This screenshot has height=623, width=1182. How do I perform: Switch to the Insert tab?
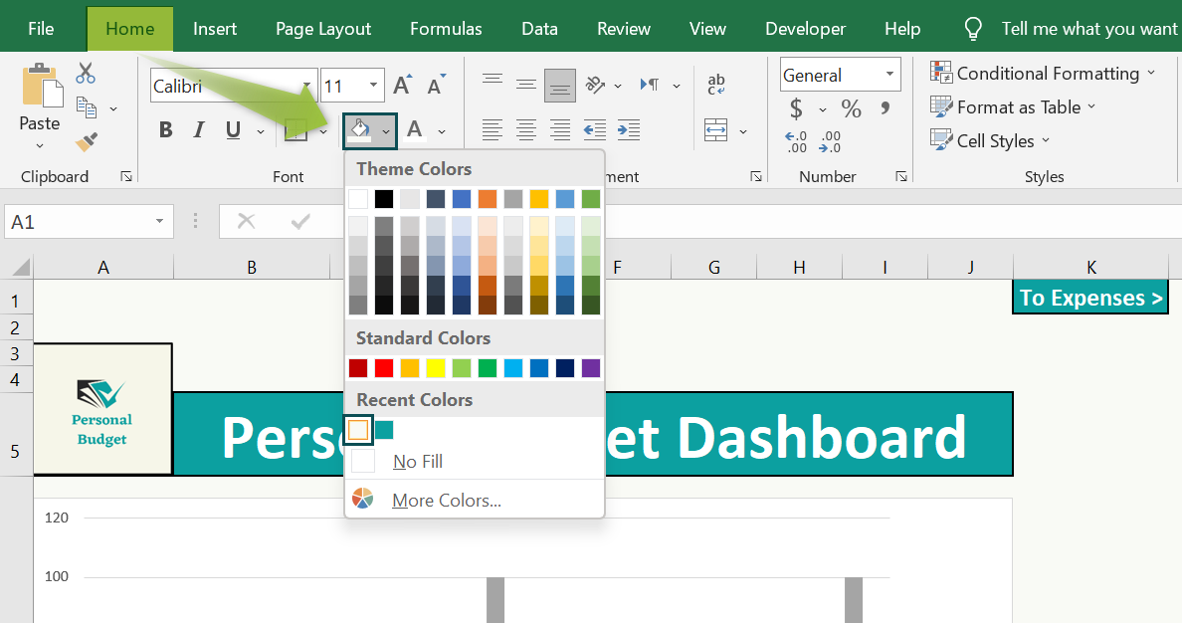pyautogui.click(x=215, y=29)
